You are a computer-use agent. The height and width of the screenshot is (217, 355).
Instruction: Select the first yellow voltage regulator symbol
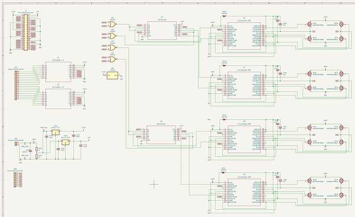(56, 132)
